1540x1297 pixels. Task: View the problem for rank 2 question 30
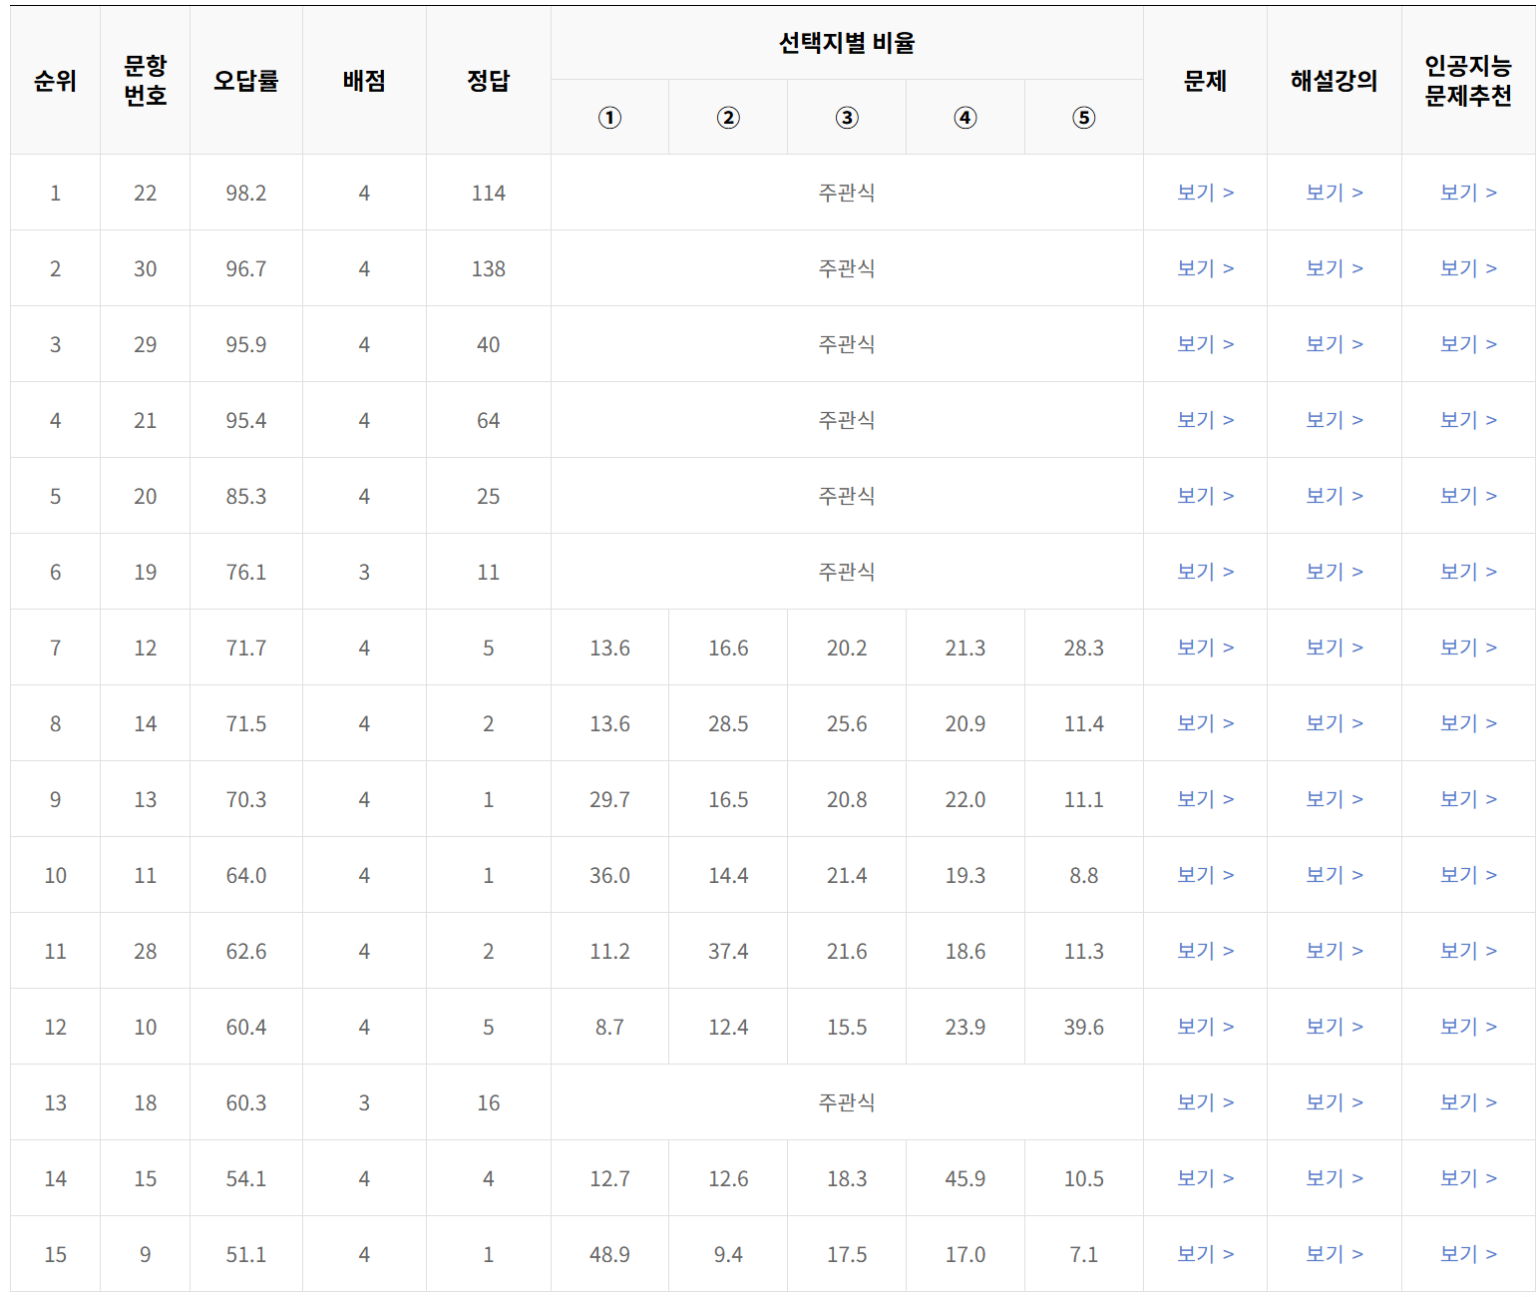[1204, 268]
